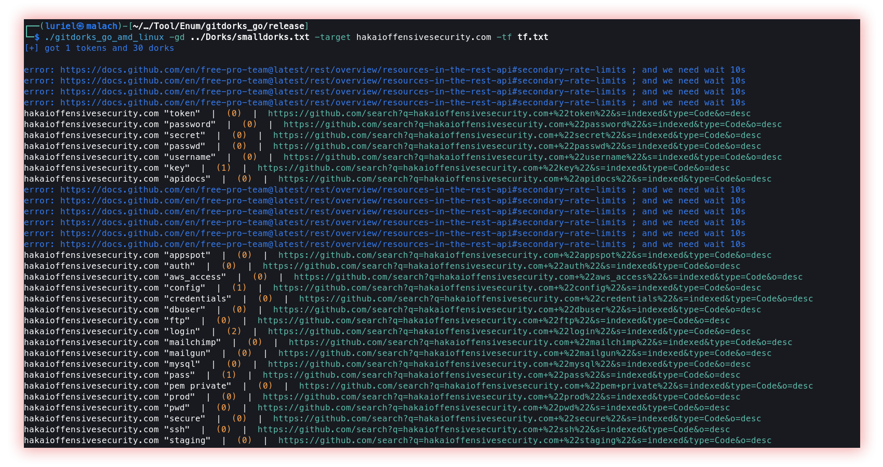
Task: Open the GitHub search link for "pass"
Action: [501, 375]
